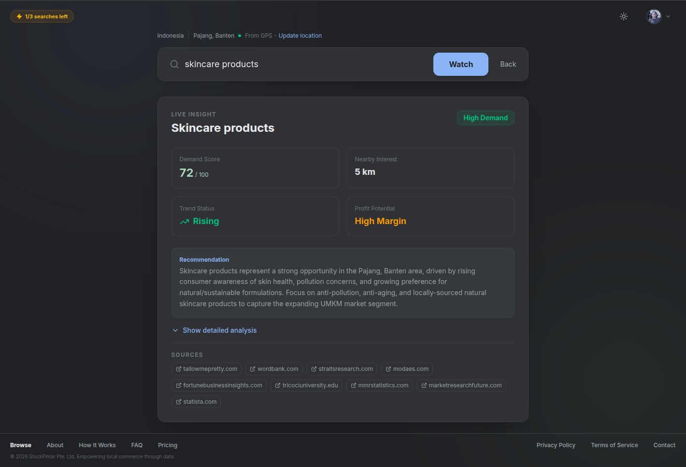Toggle the light/dark theme sun icon
Image resolution: width=686 pixels, height=467 pixels.
(624, 16)
